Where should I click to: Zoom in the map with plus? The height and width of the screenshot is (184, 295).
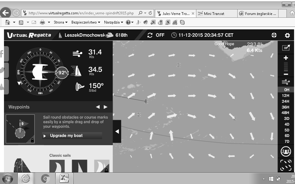(286, 58)
